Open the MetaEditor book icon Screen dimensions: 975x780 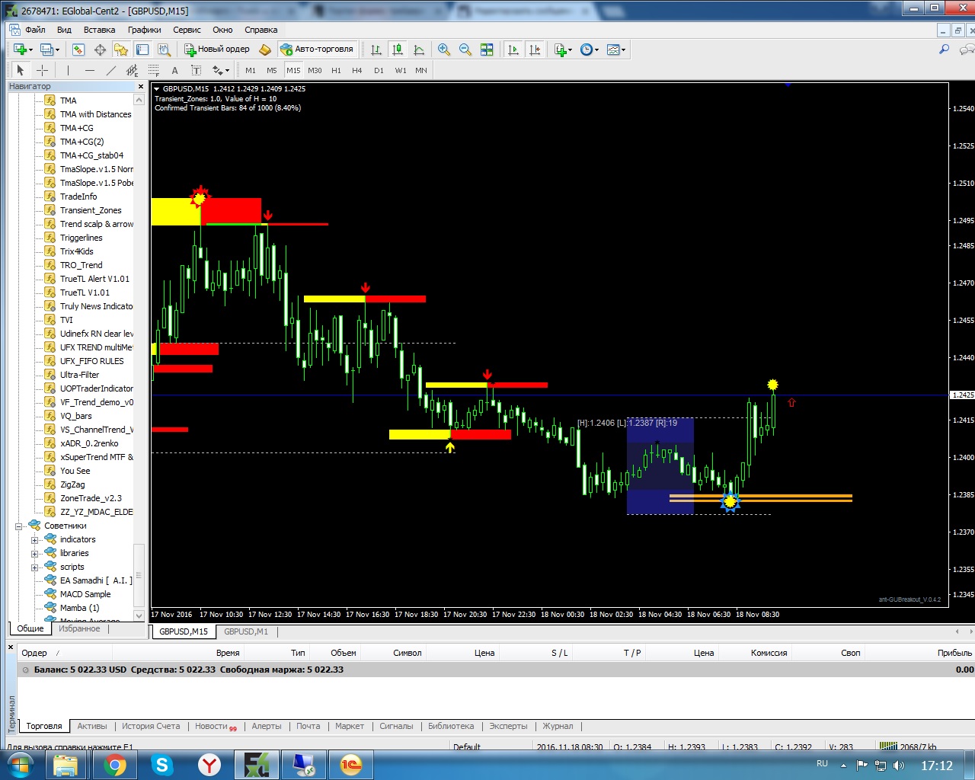tap(265, 50)
